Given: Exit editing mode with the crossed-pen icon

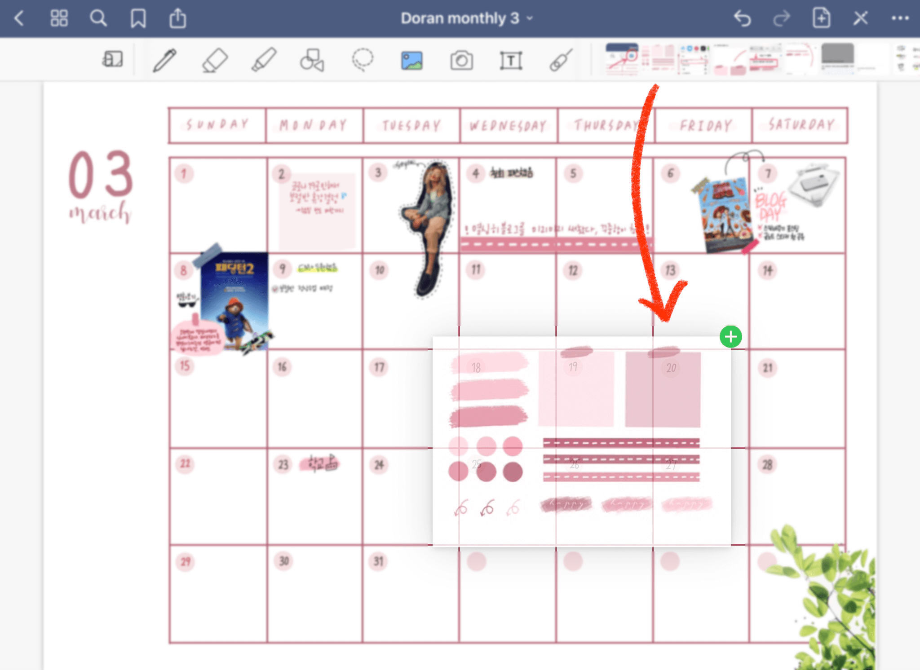Looking at the screenshot, I should [860, 18].
